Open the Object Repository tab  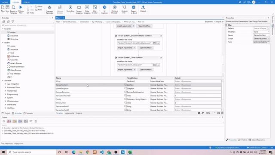pos(257,140)
